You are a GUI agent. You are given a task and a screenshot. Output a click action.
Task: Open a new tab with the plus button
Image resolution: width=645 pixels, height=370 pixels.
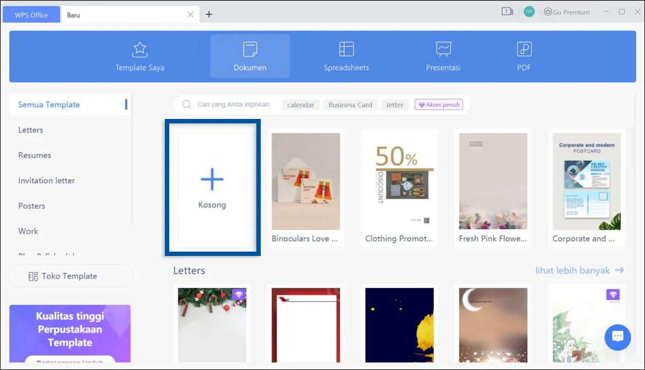tap(208, 14)
